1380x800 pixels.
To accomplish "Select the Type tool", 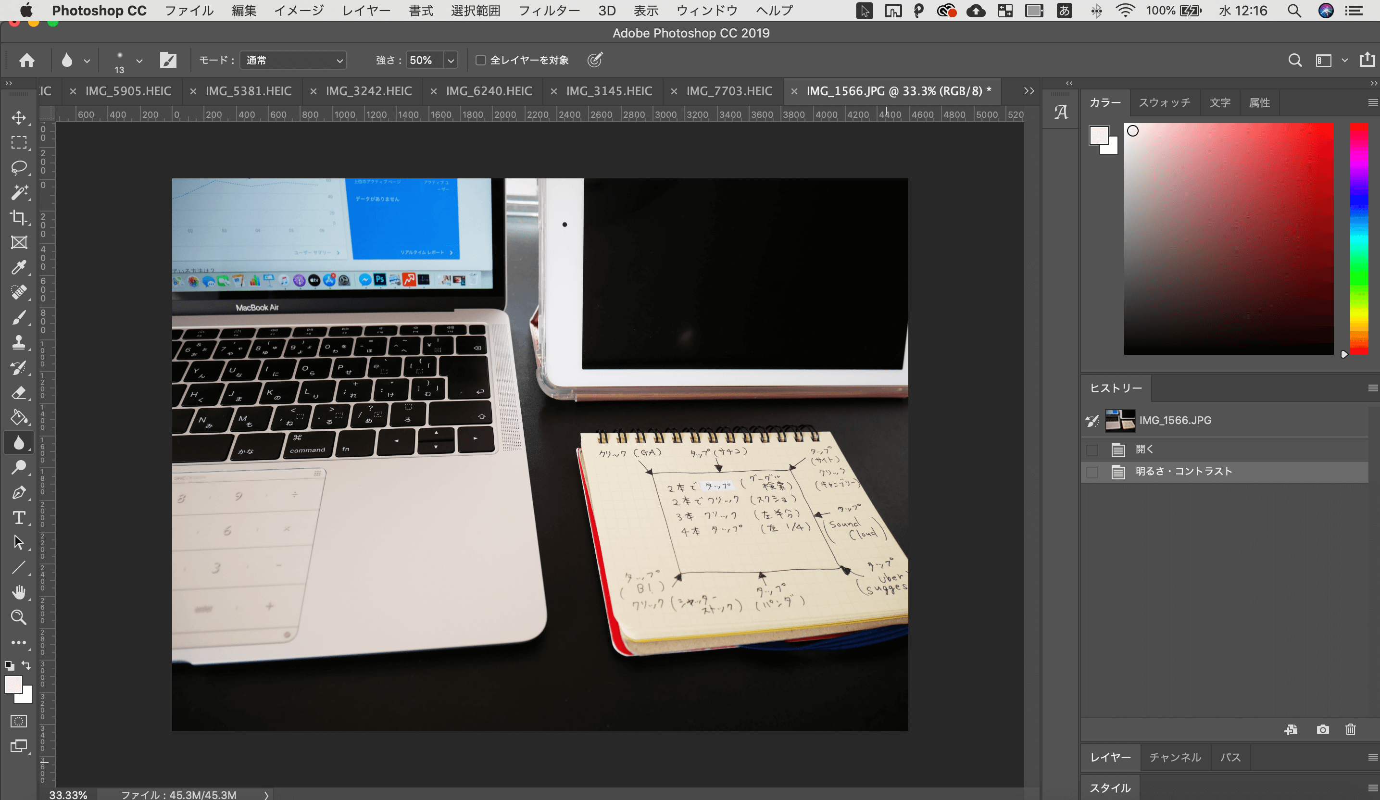I will (x=19, y=517).
